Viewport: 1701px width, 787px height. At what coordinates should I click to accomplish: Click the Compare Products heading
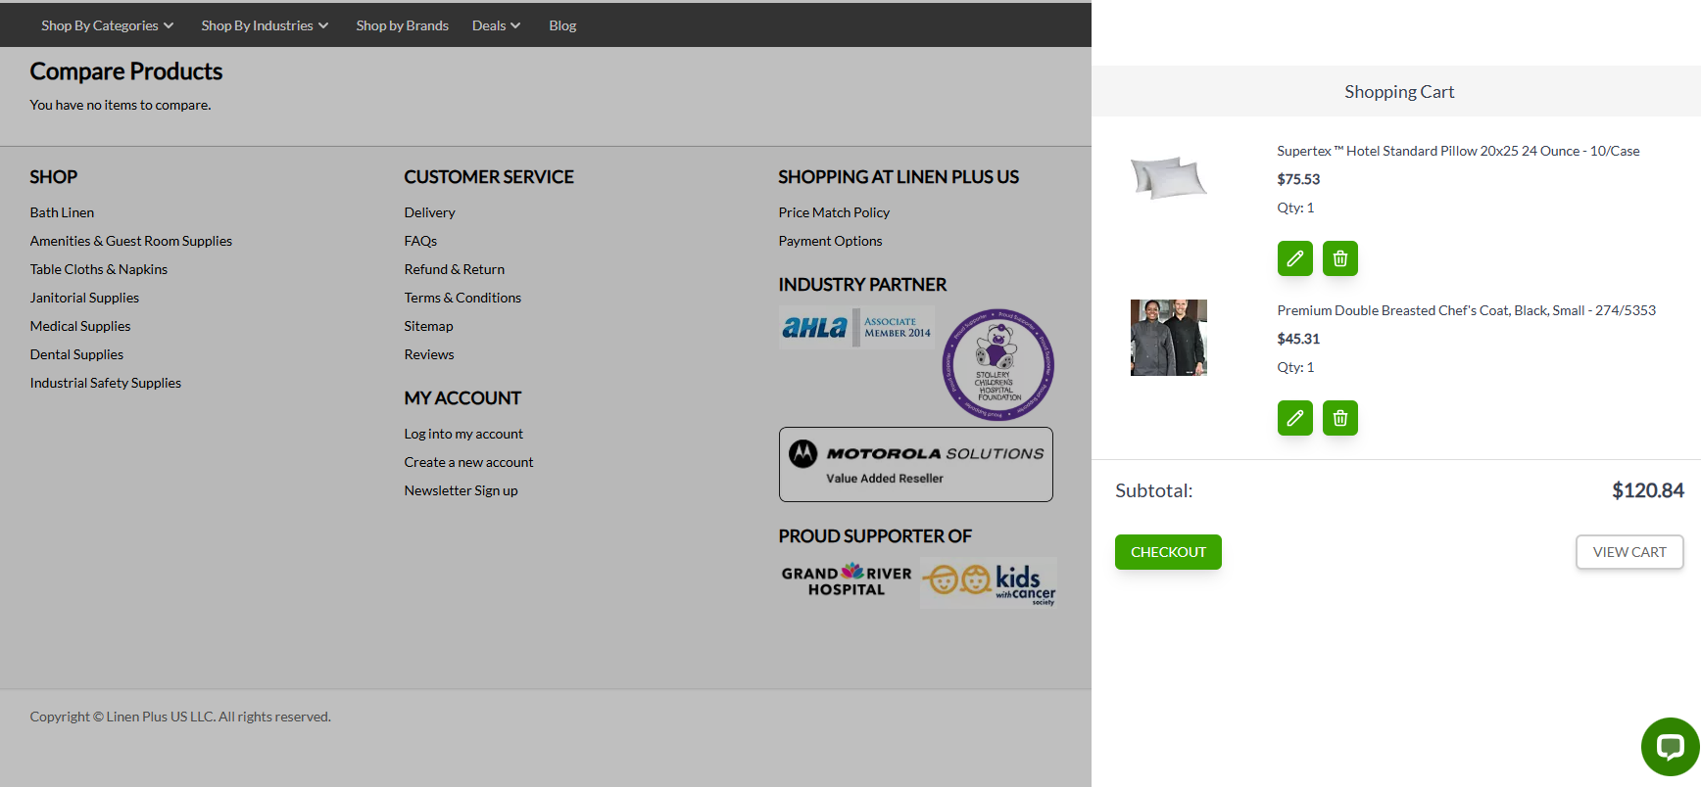[x=126, y=71]
